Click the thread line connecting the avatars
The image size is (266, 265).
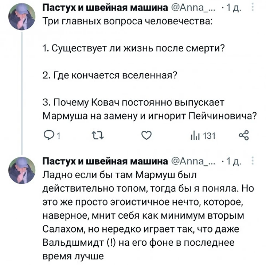pos(22,91)
